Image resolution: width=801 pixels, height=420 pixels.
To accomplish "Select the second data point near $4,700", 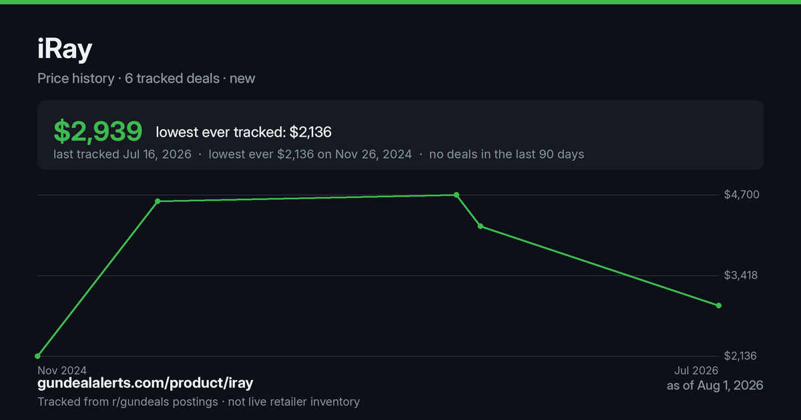I will coord(158,201).
